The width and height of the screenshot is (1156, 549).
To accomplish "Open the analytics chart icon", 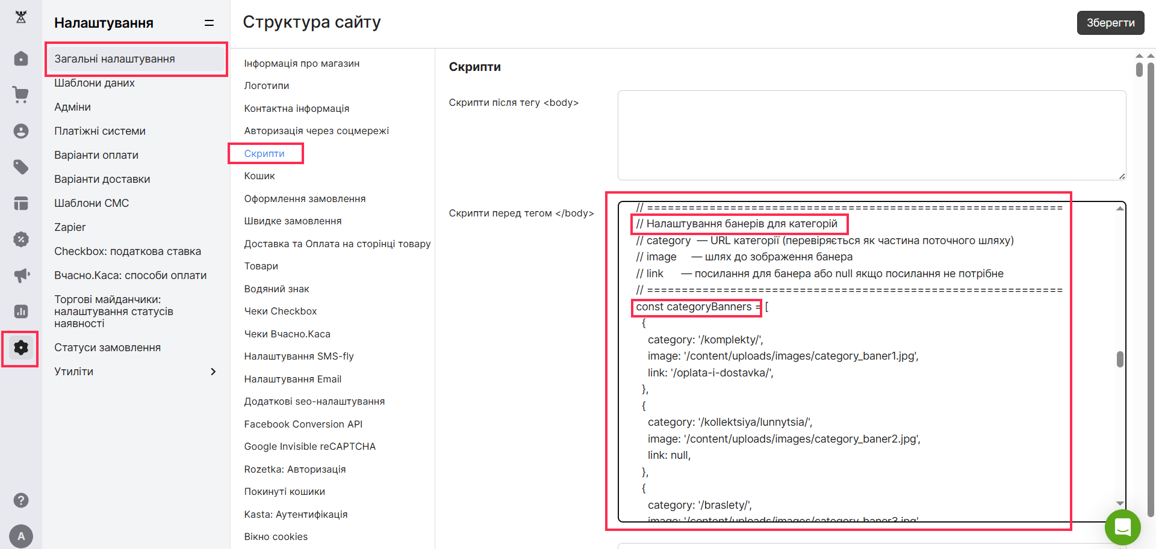I will 21,311.
